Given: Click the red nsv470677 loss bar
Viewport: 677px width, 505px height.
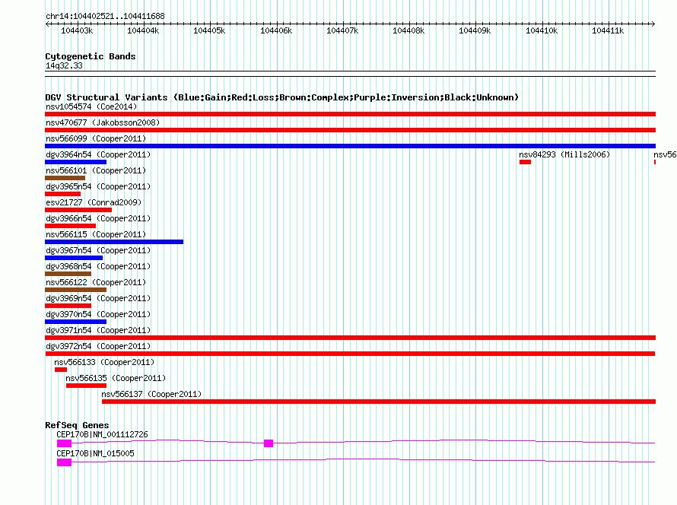Looking at the screenshot, I should click(x=350, y=130).
